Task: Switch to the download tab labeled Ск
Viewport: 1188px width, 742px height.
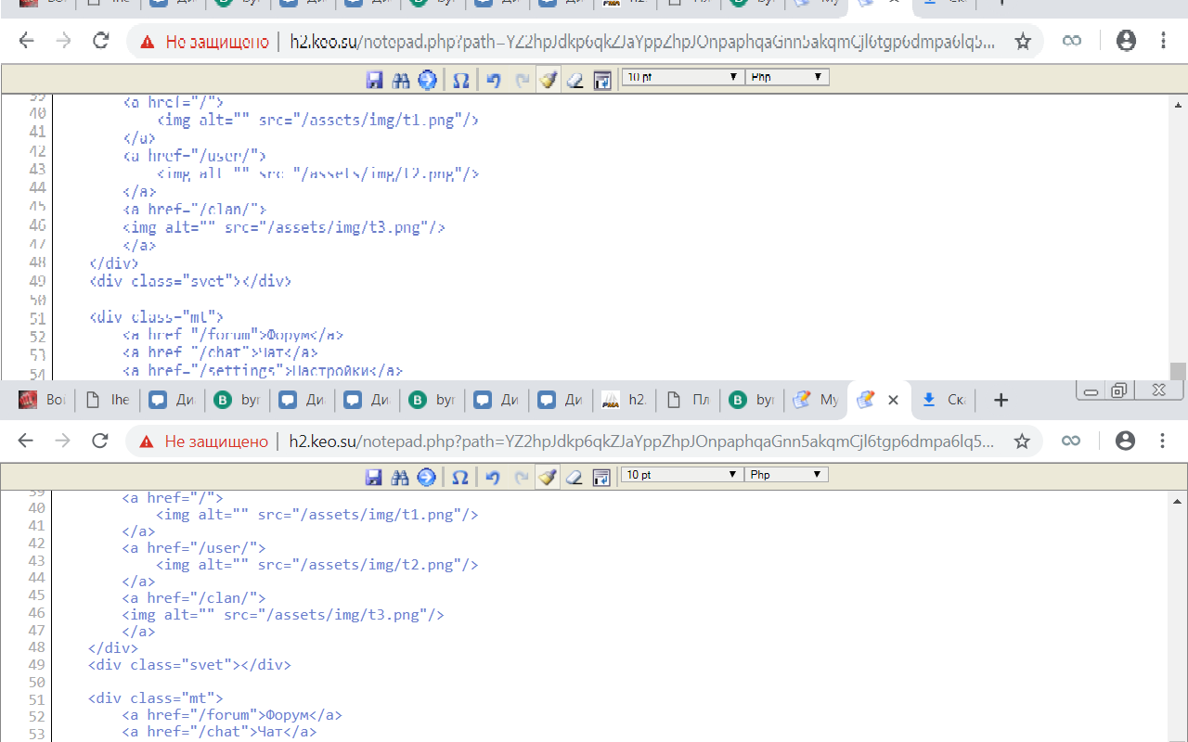Action: coord(945,400)
